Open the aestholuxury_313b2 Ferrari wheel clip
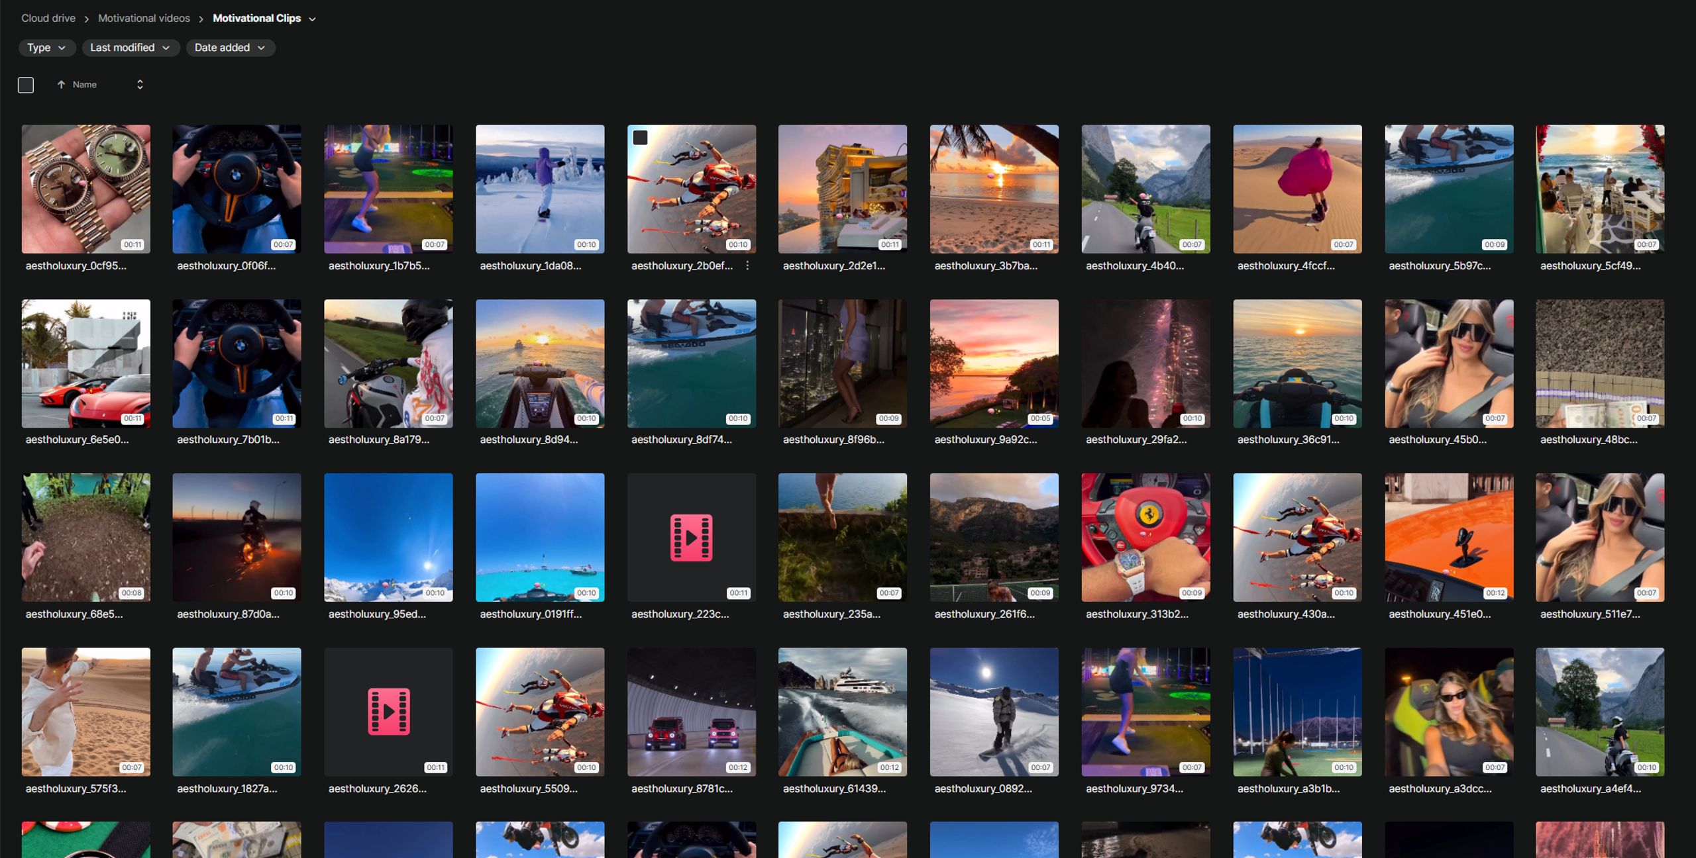This screenshot has width=1696, height=858. (1145, 538)
